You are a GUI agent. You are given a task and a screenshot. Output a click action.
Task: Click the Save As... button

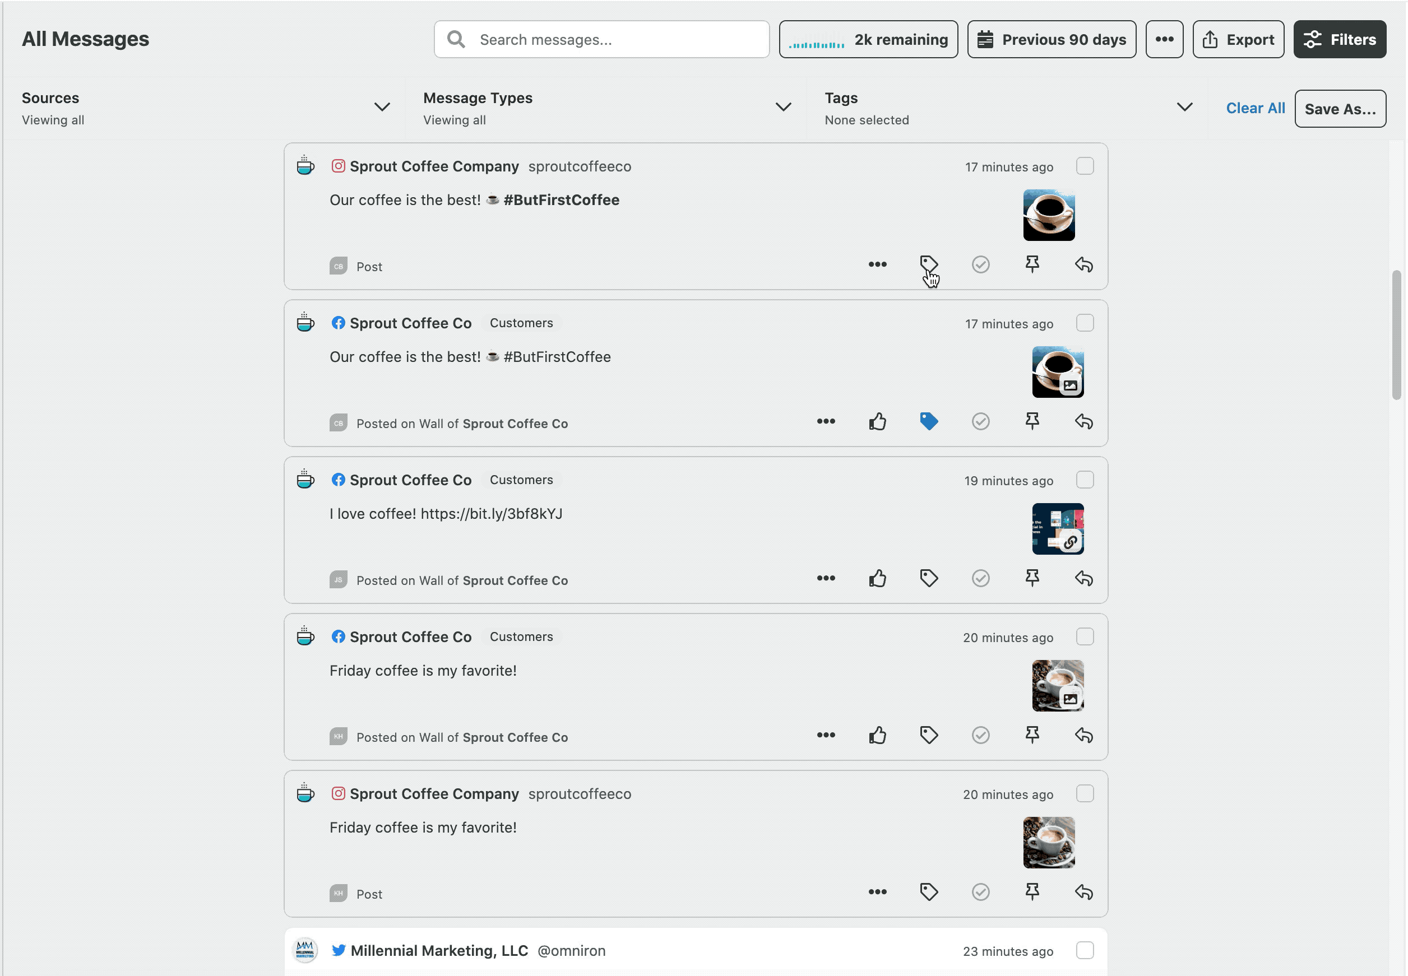[1340, 109]
